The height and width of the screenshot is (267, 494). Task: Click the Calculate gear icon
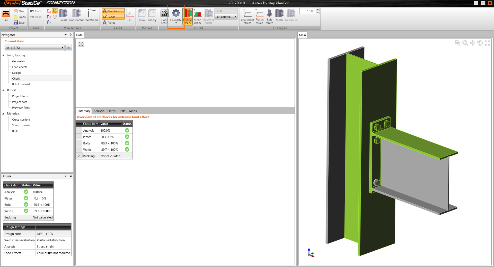[176, 13]
